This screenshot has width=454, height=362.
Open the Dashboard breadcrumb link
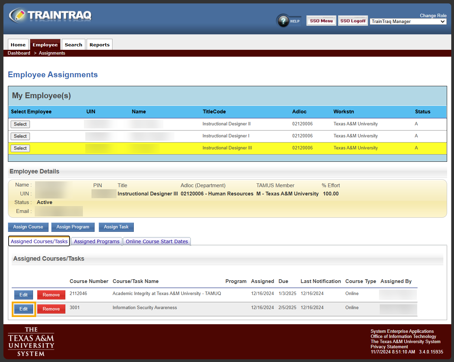(x=19, y=53)
